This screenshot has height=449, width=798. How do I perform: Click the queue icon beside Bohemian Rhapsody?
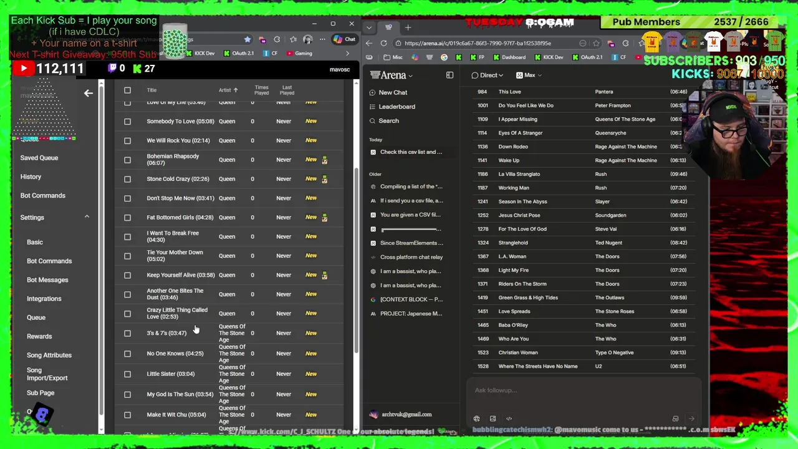(x=324, y=160)
